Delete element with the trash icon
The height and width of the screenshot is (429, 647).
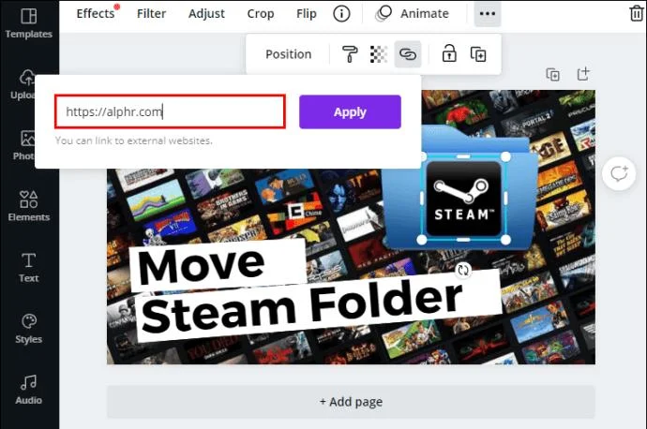(x=637, y=13)
